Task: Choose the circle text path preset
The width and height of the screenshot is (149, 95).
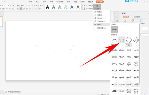Action: 129,40
